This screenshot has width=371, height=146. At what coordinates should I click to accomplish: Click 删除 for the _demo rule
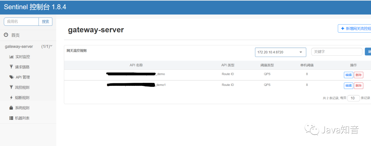(358, 75)
